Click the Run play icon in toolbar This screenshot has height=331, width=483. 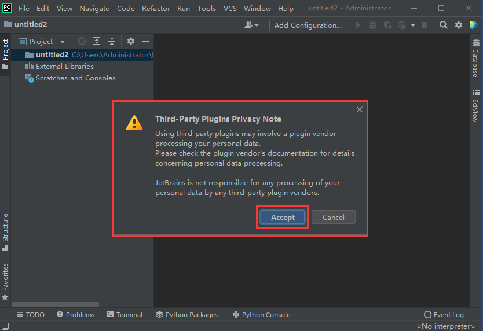358,25
